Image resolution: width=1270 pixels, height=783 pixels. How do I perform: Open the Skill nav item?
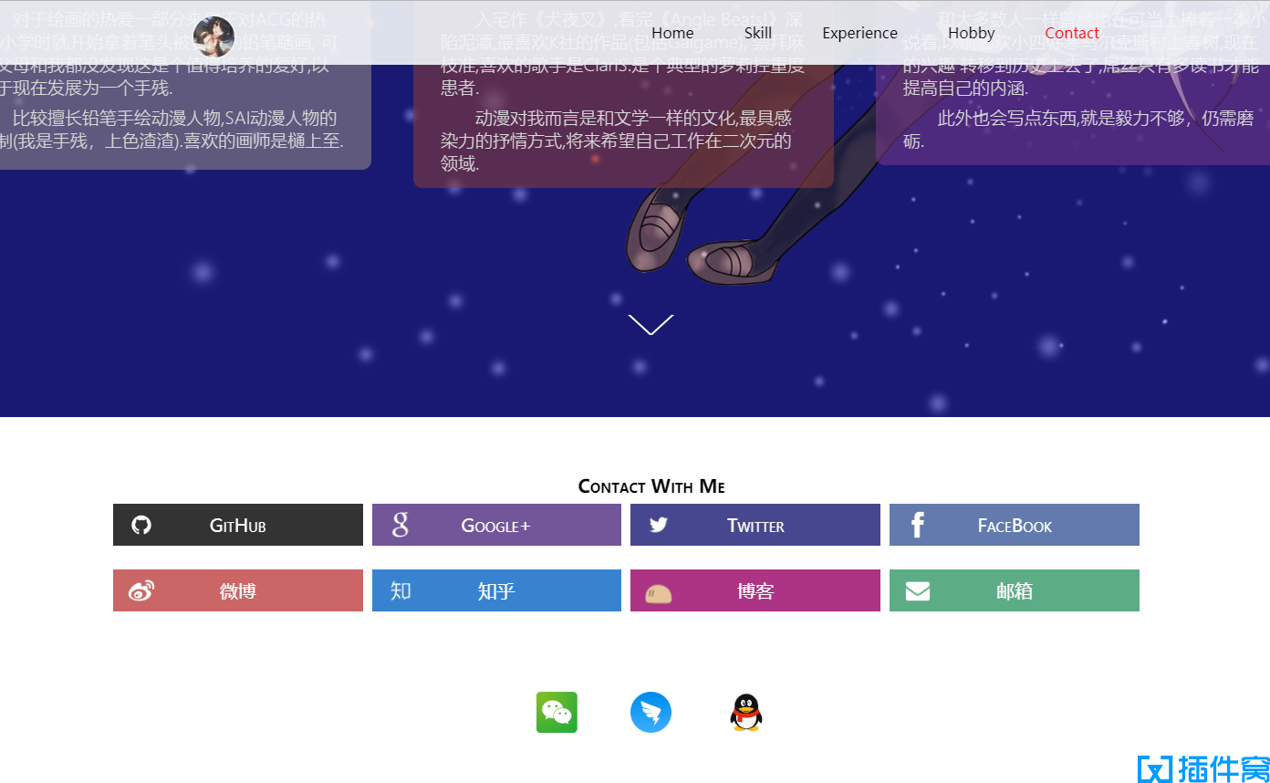tap(757, 33)
